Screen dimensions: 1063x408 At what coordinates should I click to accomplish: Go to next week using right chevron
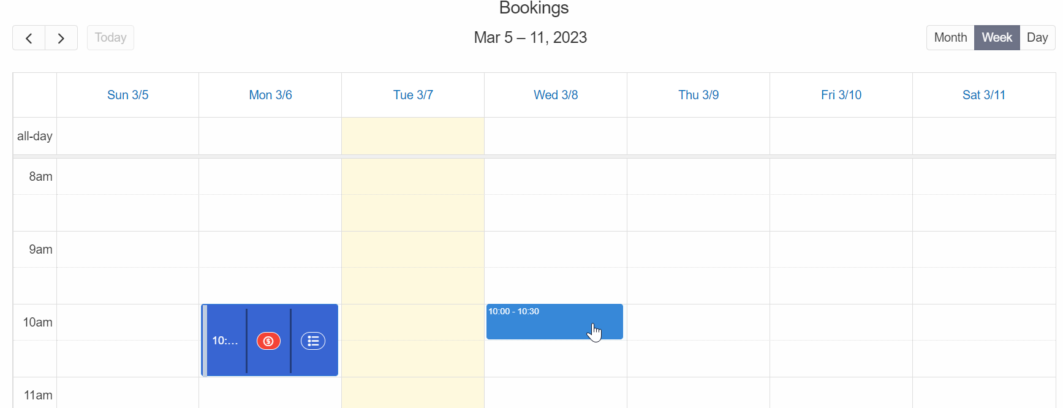(x=61, y=38)
